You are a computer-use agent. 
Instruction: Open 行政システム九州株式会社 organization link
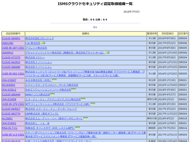point(58,141)
